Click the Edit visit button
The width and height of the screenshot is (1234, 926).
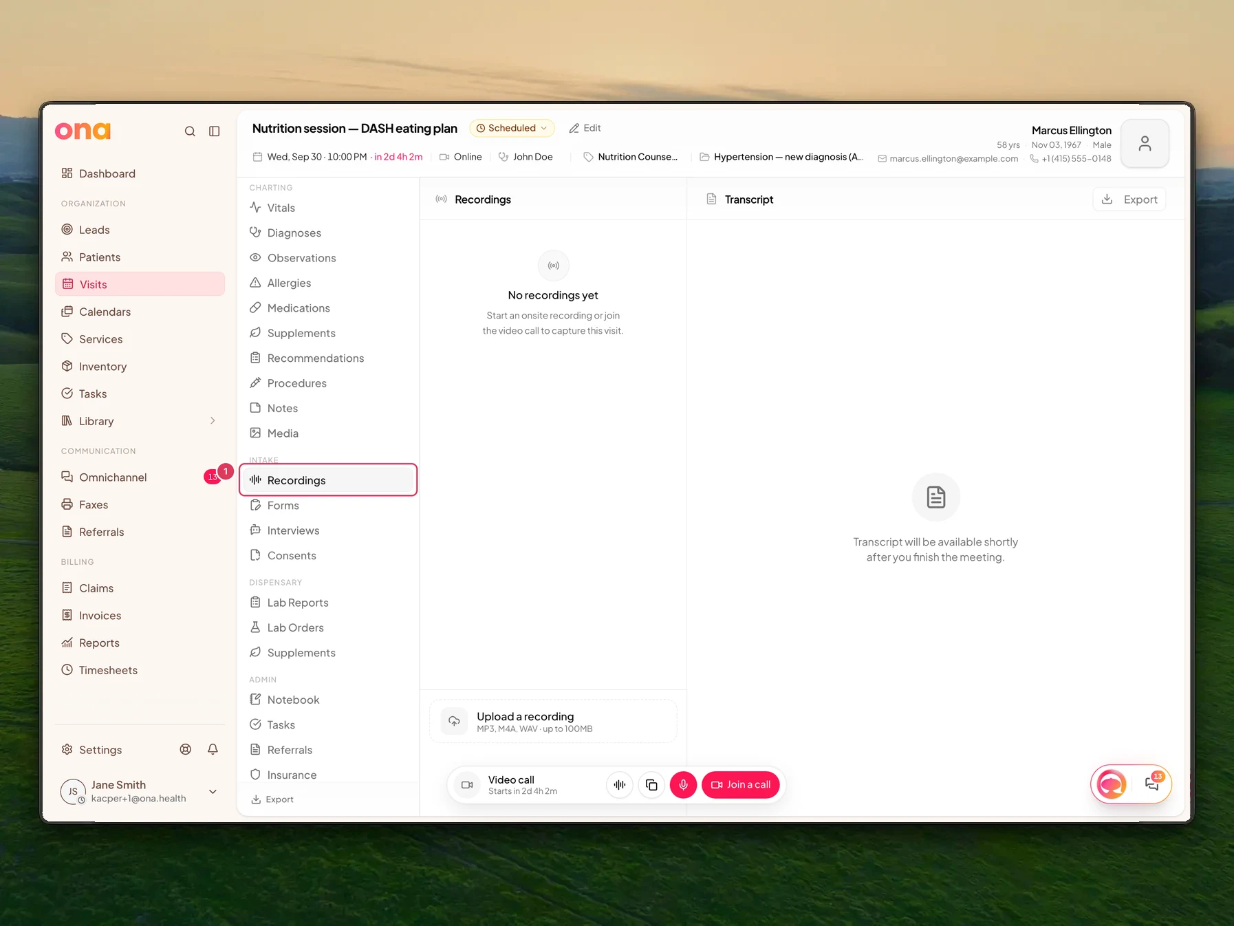coord(585,128)
